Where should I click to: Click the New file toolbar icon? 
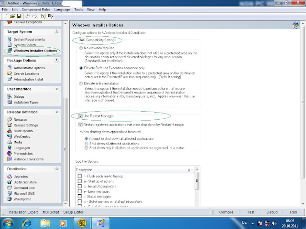(x=5, y=16)
